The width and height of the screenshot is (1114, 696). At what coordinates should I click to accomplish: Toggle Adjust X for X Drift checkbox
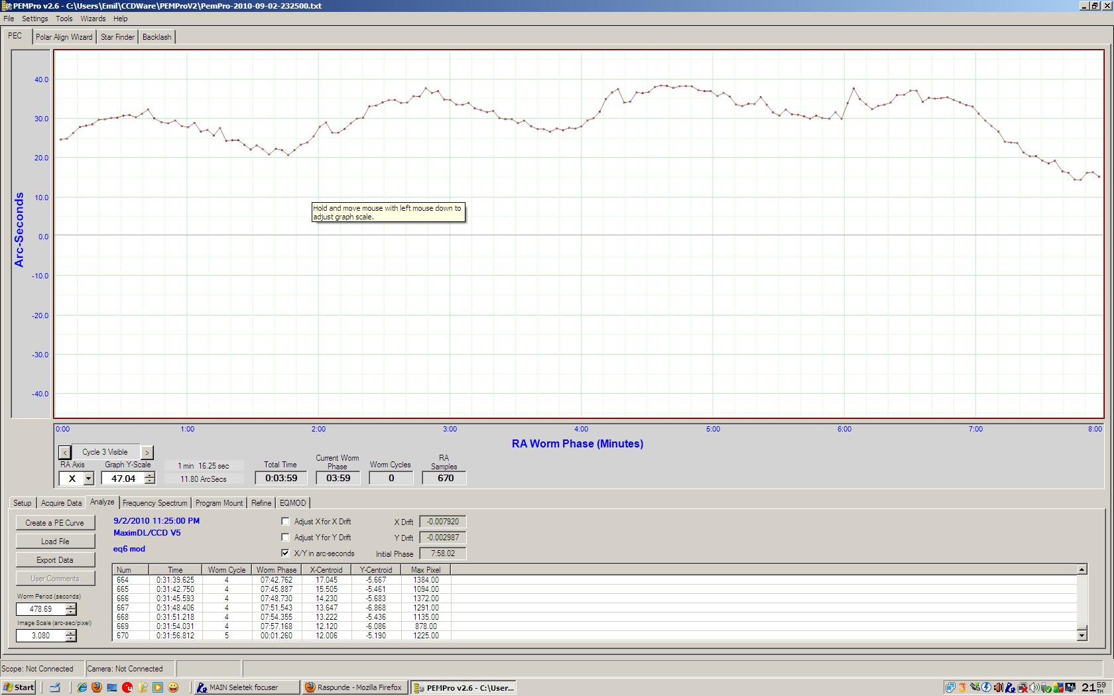[285, 522]
